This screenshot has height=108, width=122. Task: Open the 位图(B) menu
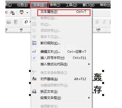(23, 5)
